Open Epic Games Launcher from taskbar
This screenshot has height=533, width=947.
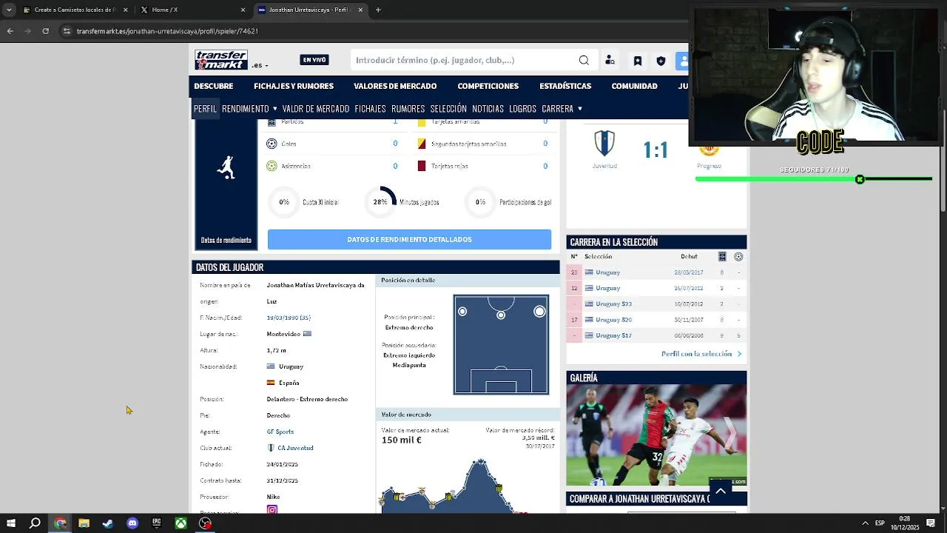(156, 523)
